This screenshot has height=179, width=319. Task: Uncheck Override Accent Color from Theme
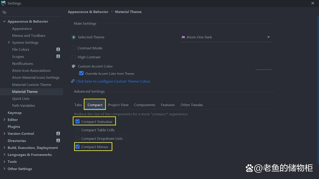tap(81, 73)
